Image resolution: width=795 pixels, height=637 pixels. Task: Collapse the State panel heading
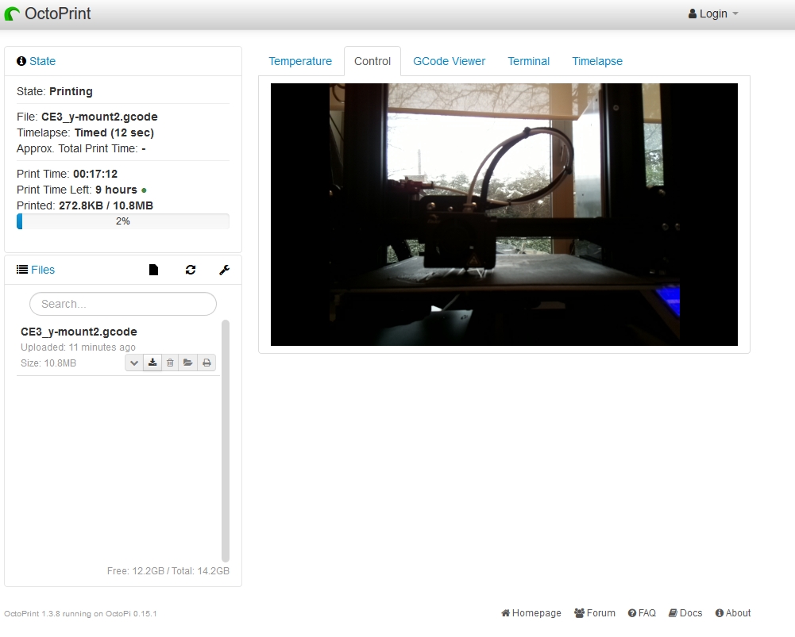[43, 61]
